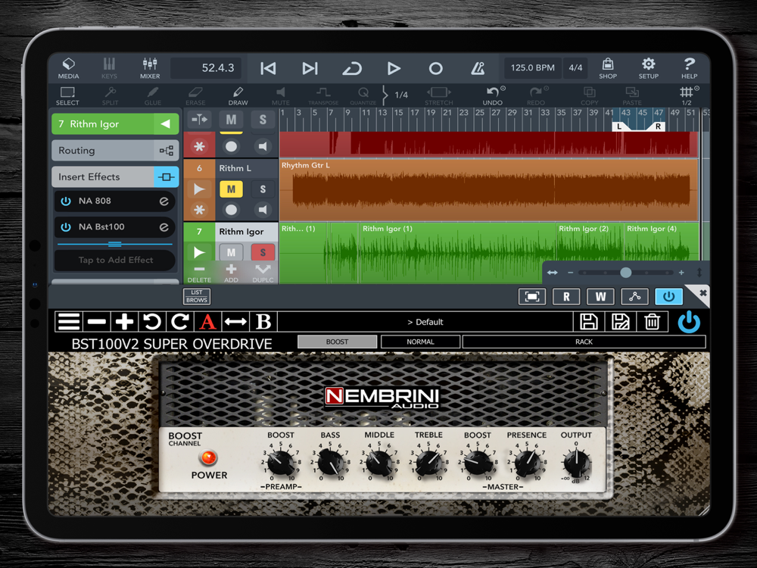Open the Default preset menu
Screen dimensions: 757x568
tap(425, 322)
